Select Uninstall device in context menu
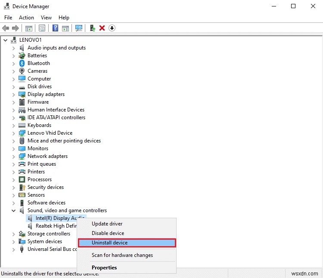The height and width of the screenshot is (278, 323). click(x=127, y=243)
